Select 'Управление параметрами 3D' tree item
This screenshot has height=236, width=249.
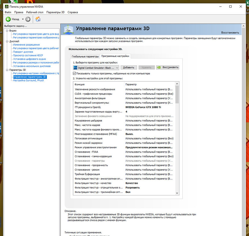30,77
